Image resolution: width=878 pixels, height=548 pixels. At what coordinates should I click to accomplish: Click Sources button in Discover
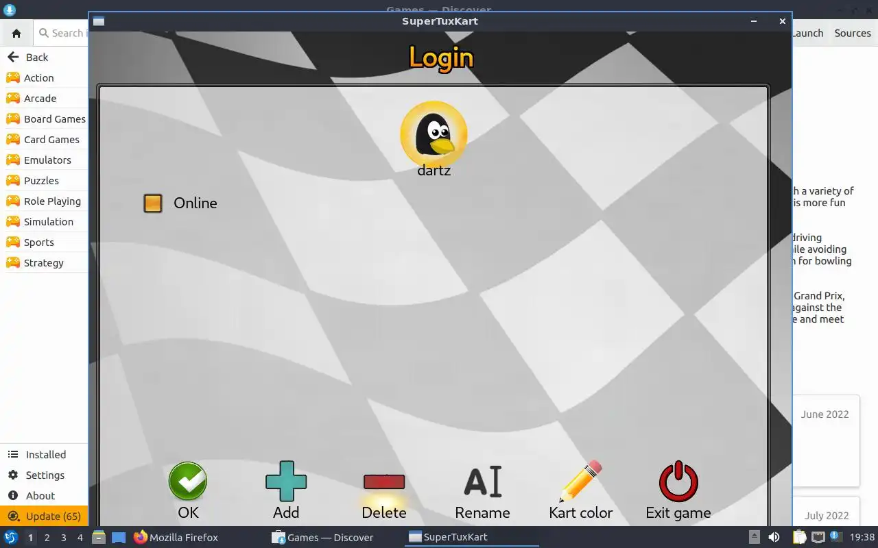853,33
